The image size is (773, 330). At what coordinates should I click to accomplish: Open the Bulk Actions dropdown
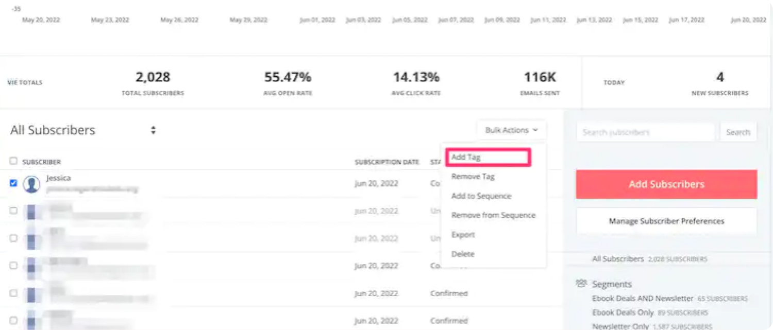510,130
